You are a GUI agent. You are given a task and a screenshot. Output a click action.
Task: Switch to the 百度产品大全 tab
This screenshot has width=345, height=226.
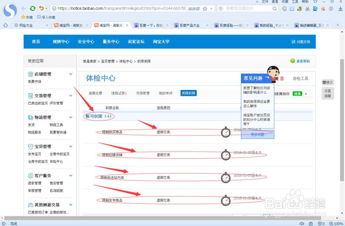191,25
